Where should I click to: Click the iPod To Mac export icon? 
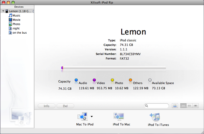tap(119, 117)
